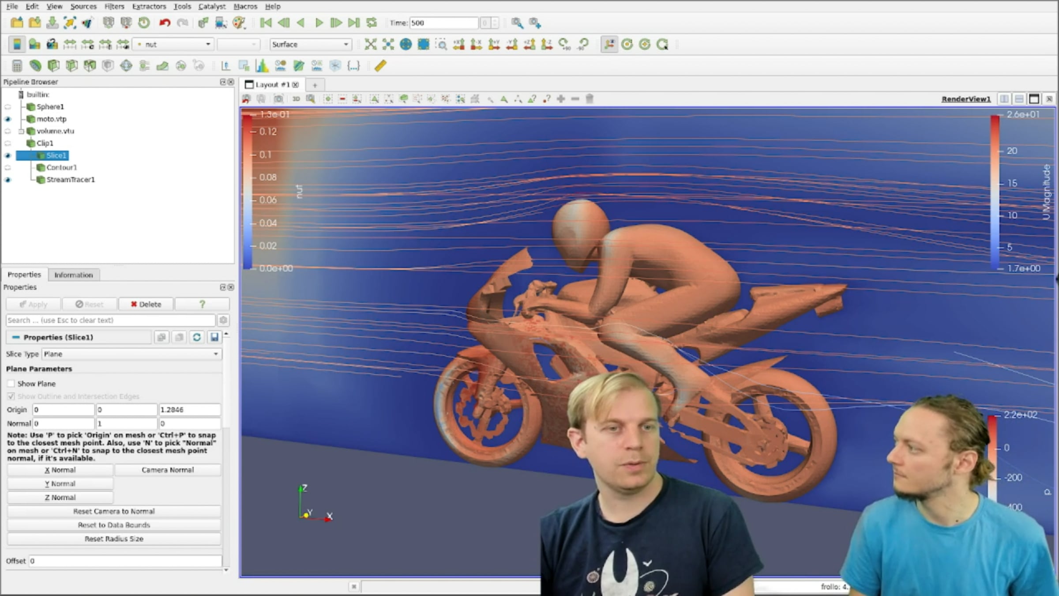
Task: Click Reset to Data Bounds button
Action: (x=114, y=525)
